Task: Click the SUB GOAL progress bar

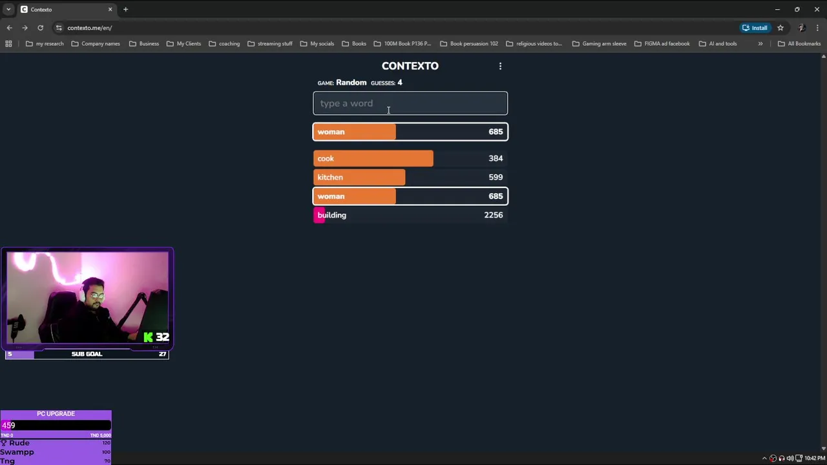Action: 87,354
